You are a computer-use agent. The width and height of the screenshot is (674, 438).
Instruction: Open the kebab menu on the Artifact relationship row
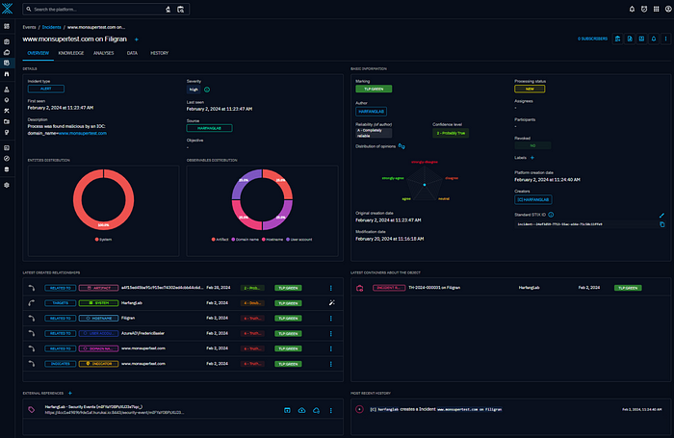[331, 287]
